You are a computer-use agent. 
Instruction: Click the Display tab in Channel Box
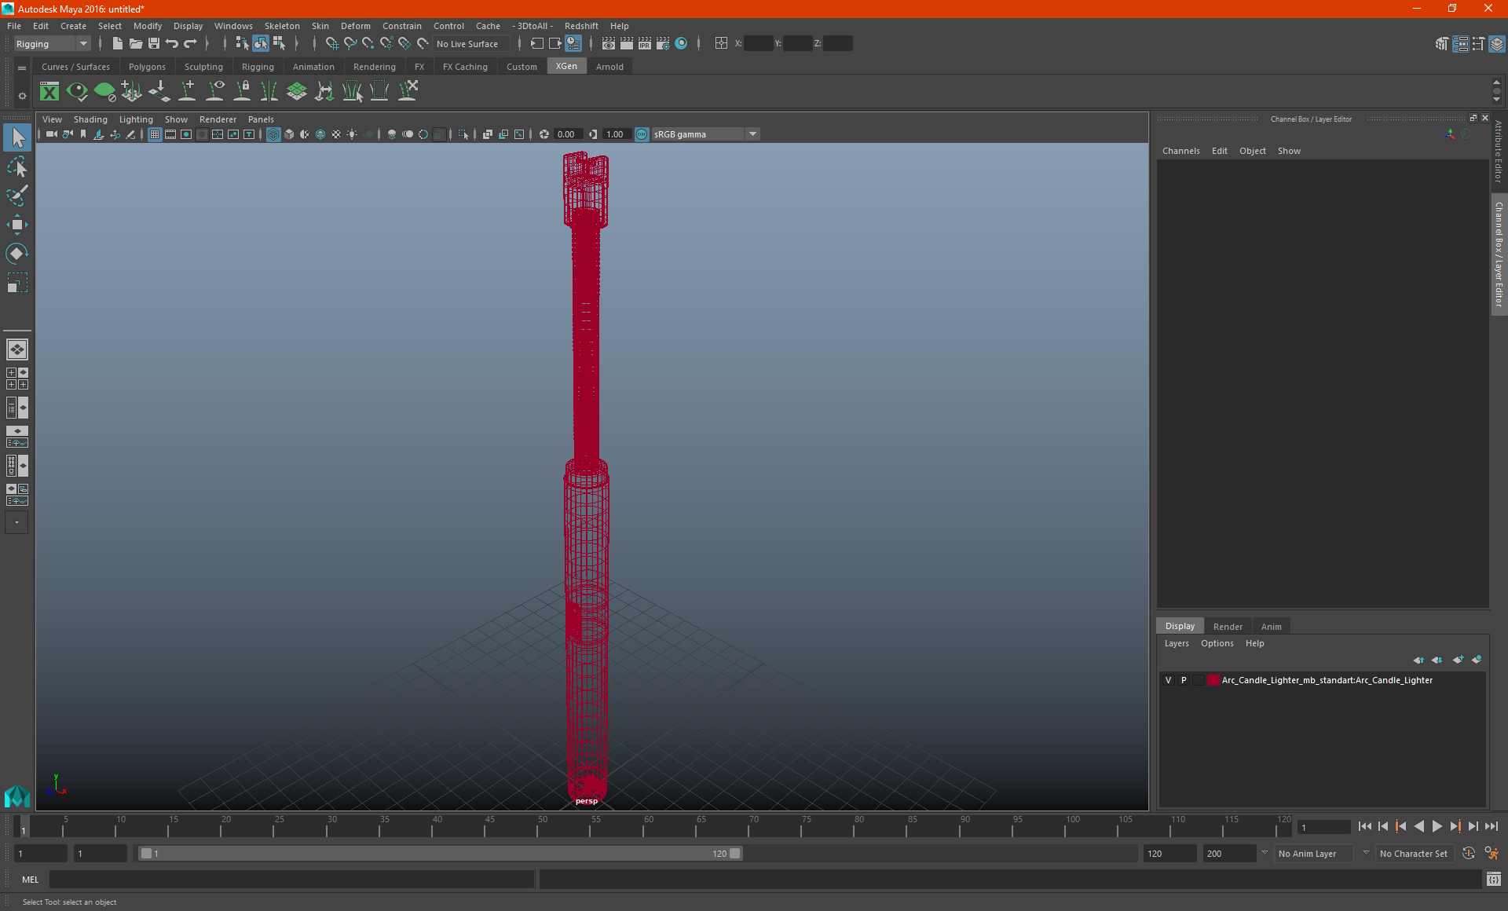[1181, 626]
